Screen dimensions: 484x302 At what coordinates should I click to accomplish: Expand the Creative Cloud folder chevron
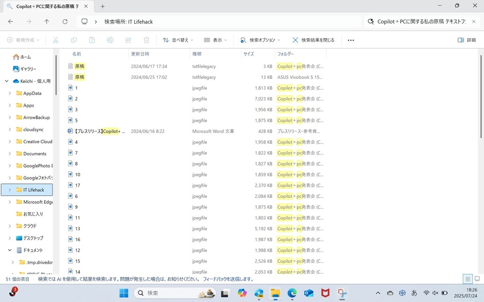tap(9, 142)
